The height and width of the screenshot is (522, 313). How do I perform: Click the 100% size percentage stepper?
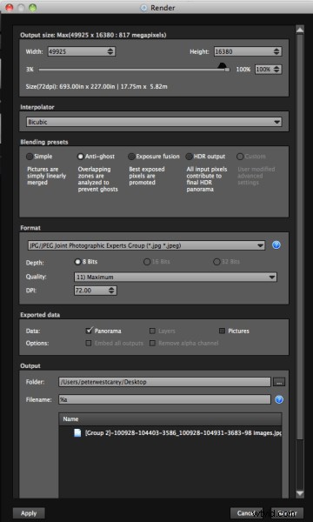point(276,70)
